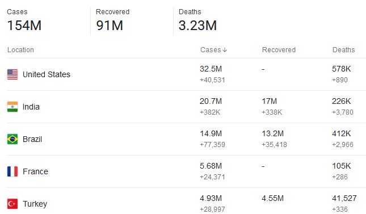This screenshot has width=366, height=214.
Task: Sort table by Deaths column header
Action: point(344,50)
